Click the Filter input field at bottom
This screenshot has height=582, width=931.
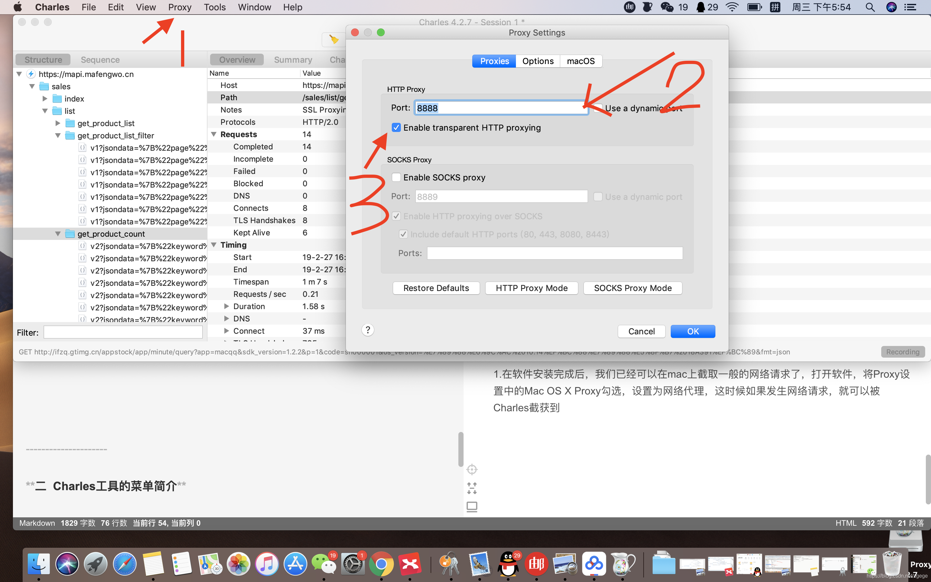coord(125,332)
